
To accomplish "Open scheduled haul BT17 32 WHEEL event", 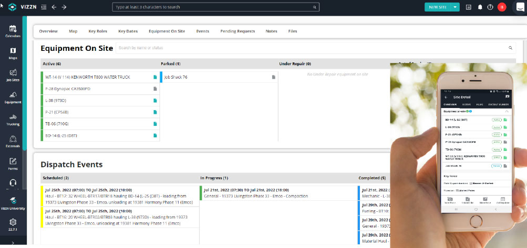I will pyautogui.click(x=120, y=196).
